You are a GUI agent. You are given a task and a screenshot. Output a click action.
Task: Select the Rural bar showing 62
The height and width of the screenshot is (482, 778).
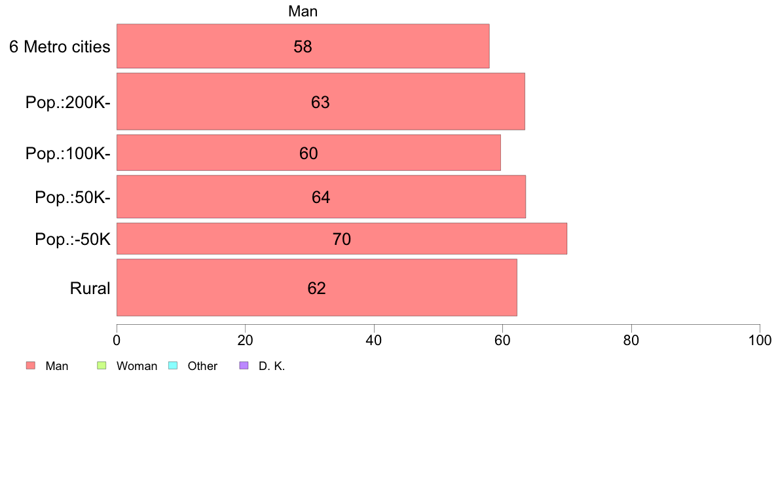click(x=316, y=287)
